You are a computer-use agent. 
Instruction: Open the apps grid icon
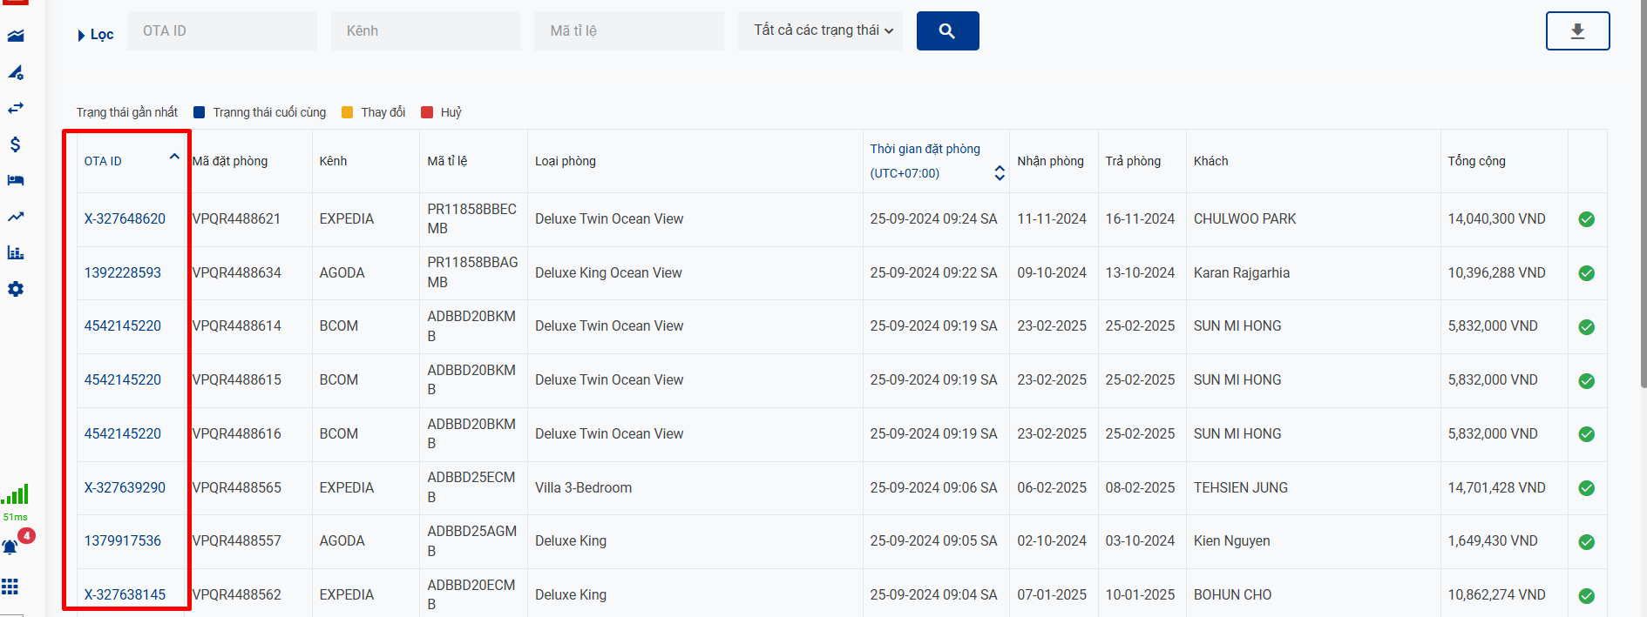click(x=10, y=587)
